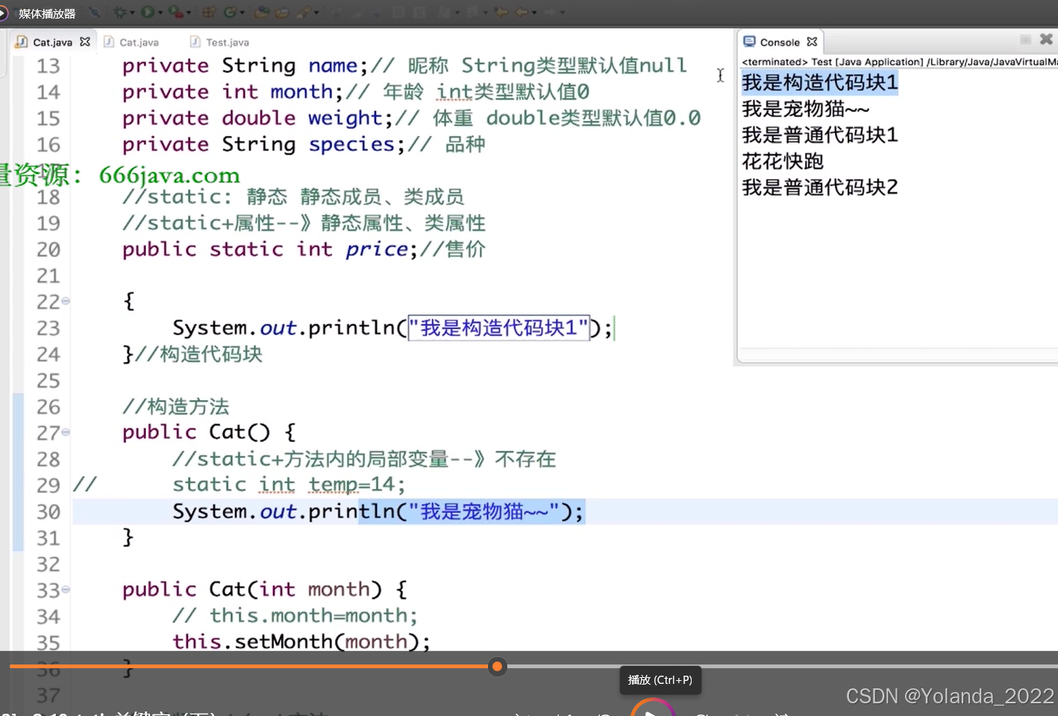1058x716 pixels.
Task: Click the Last Edit Location arrow icon
Action: tap(501, 12)
